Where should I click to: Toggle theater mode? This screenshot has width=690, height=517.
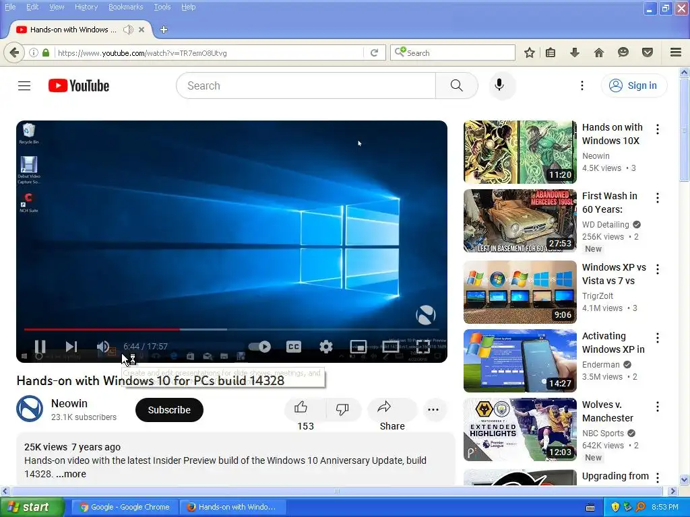(391, 347)
